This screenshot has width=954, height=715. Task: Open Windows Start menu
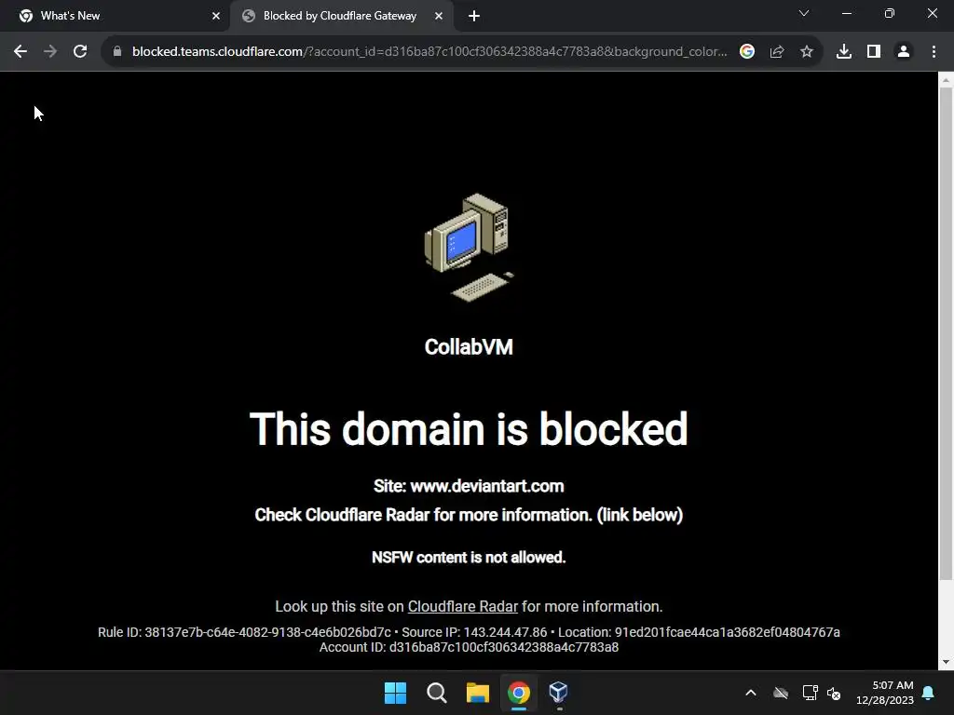[395, 693]
